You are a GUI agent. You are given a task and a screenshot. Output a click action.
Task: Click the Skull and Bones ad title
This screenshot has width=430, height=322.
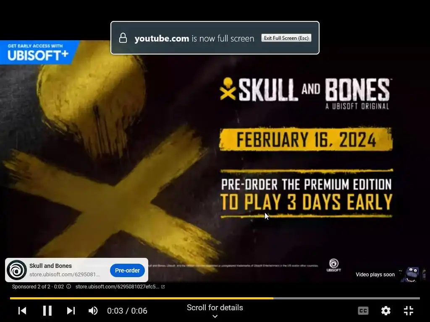(50, 266)
